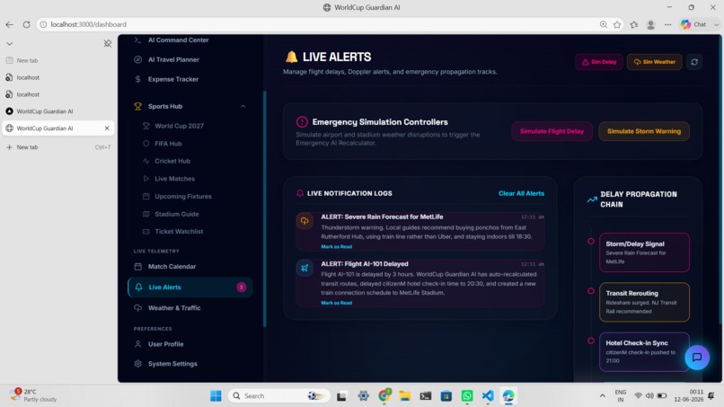This screenshot has height=407, width=724.
Task: Open the weather widget showing 28°C
Action: (x=33, y=395)
